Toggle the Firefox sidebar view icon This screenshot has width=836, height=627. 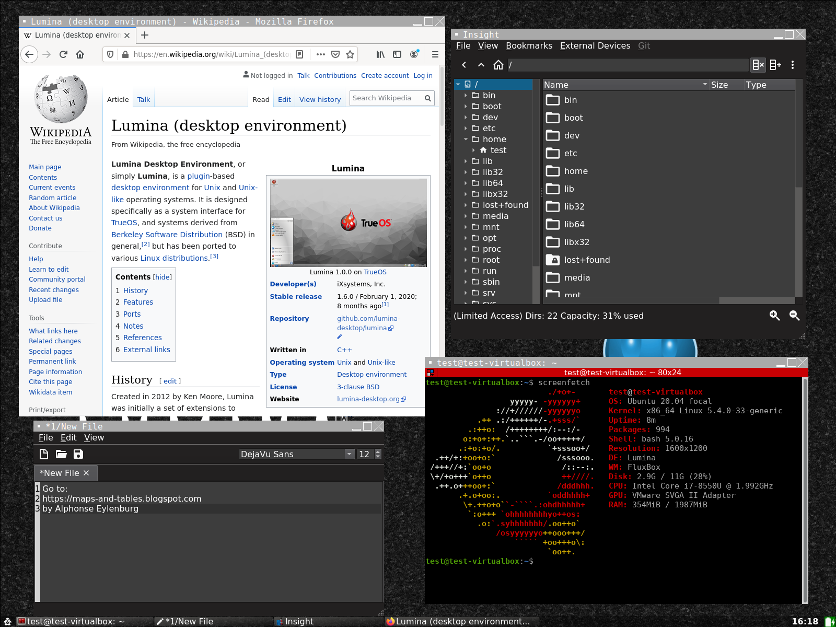pos(397,54)
